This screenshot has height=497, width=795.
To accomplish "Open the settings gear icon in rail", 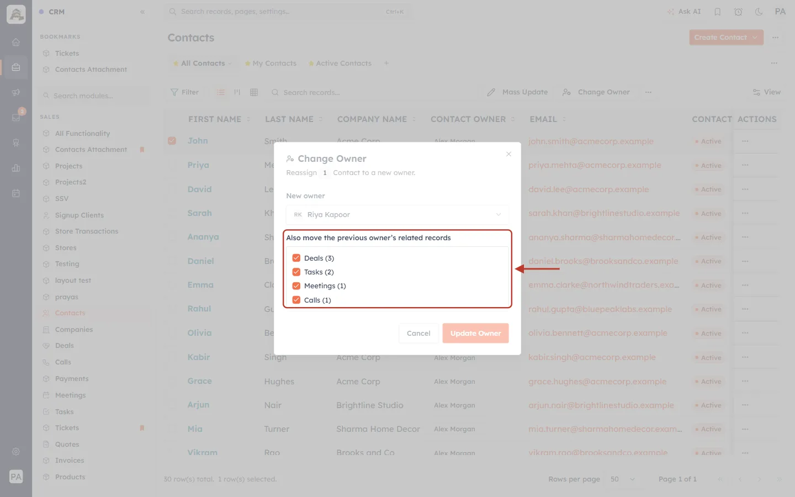I will click(16, 452).
